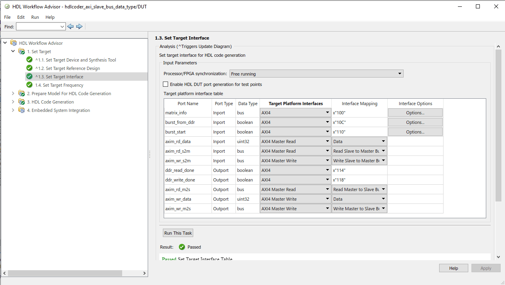Open interface dropdown for axim_rd_data row
Image resolution: width=505 pixels, height=285 pixels.
tap(295, 142)
